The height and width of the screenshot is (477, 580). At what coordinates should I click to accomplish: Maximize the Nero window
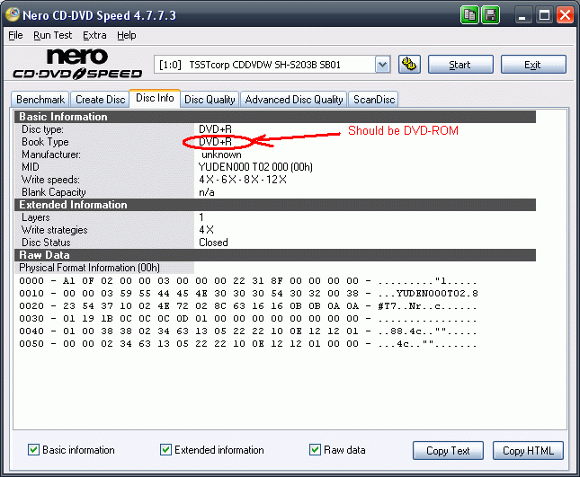pyautogui.click(x=544, y=15)
